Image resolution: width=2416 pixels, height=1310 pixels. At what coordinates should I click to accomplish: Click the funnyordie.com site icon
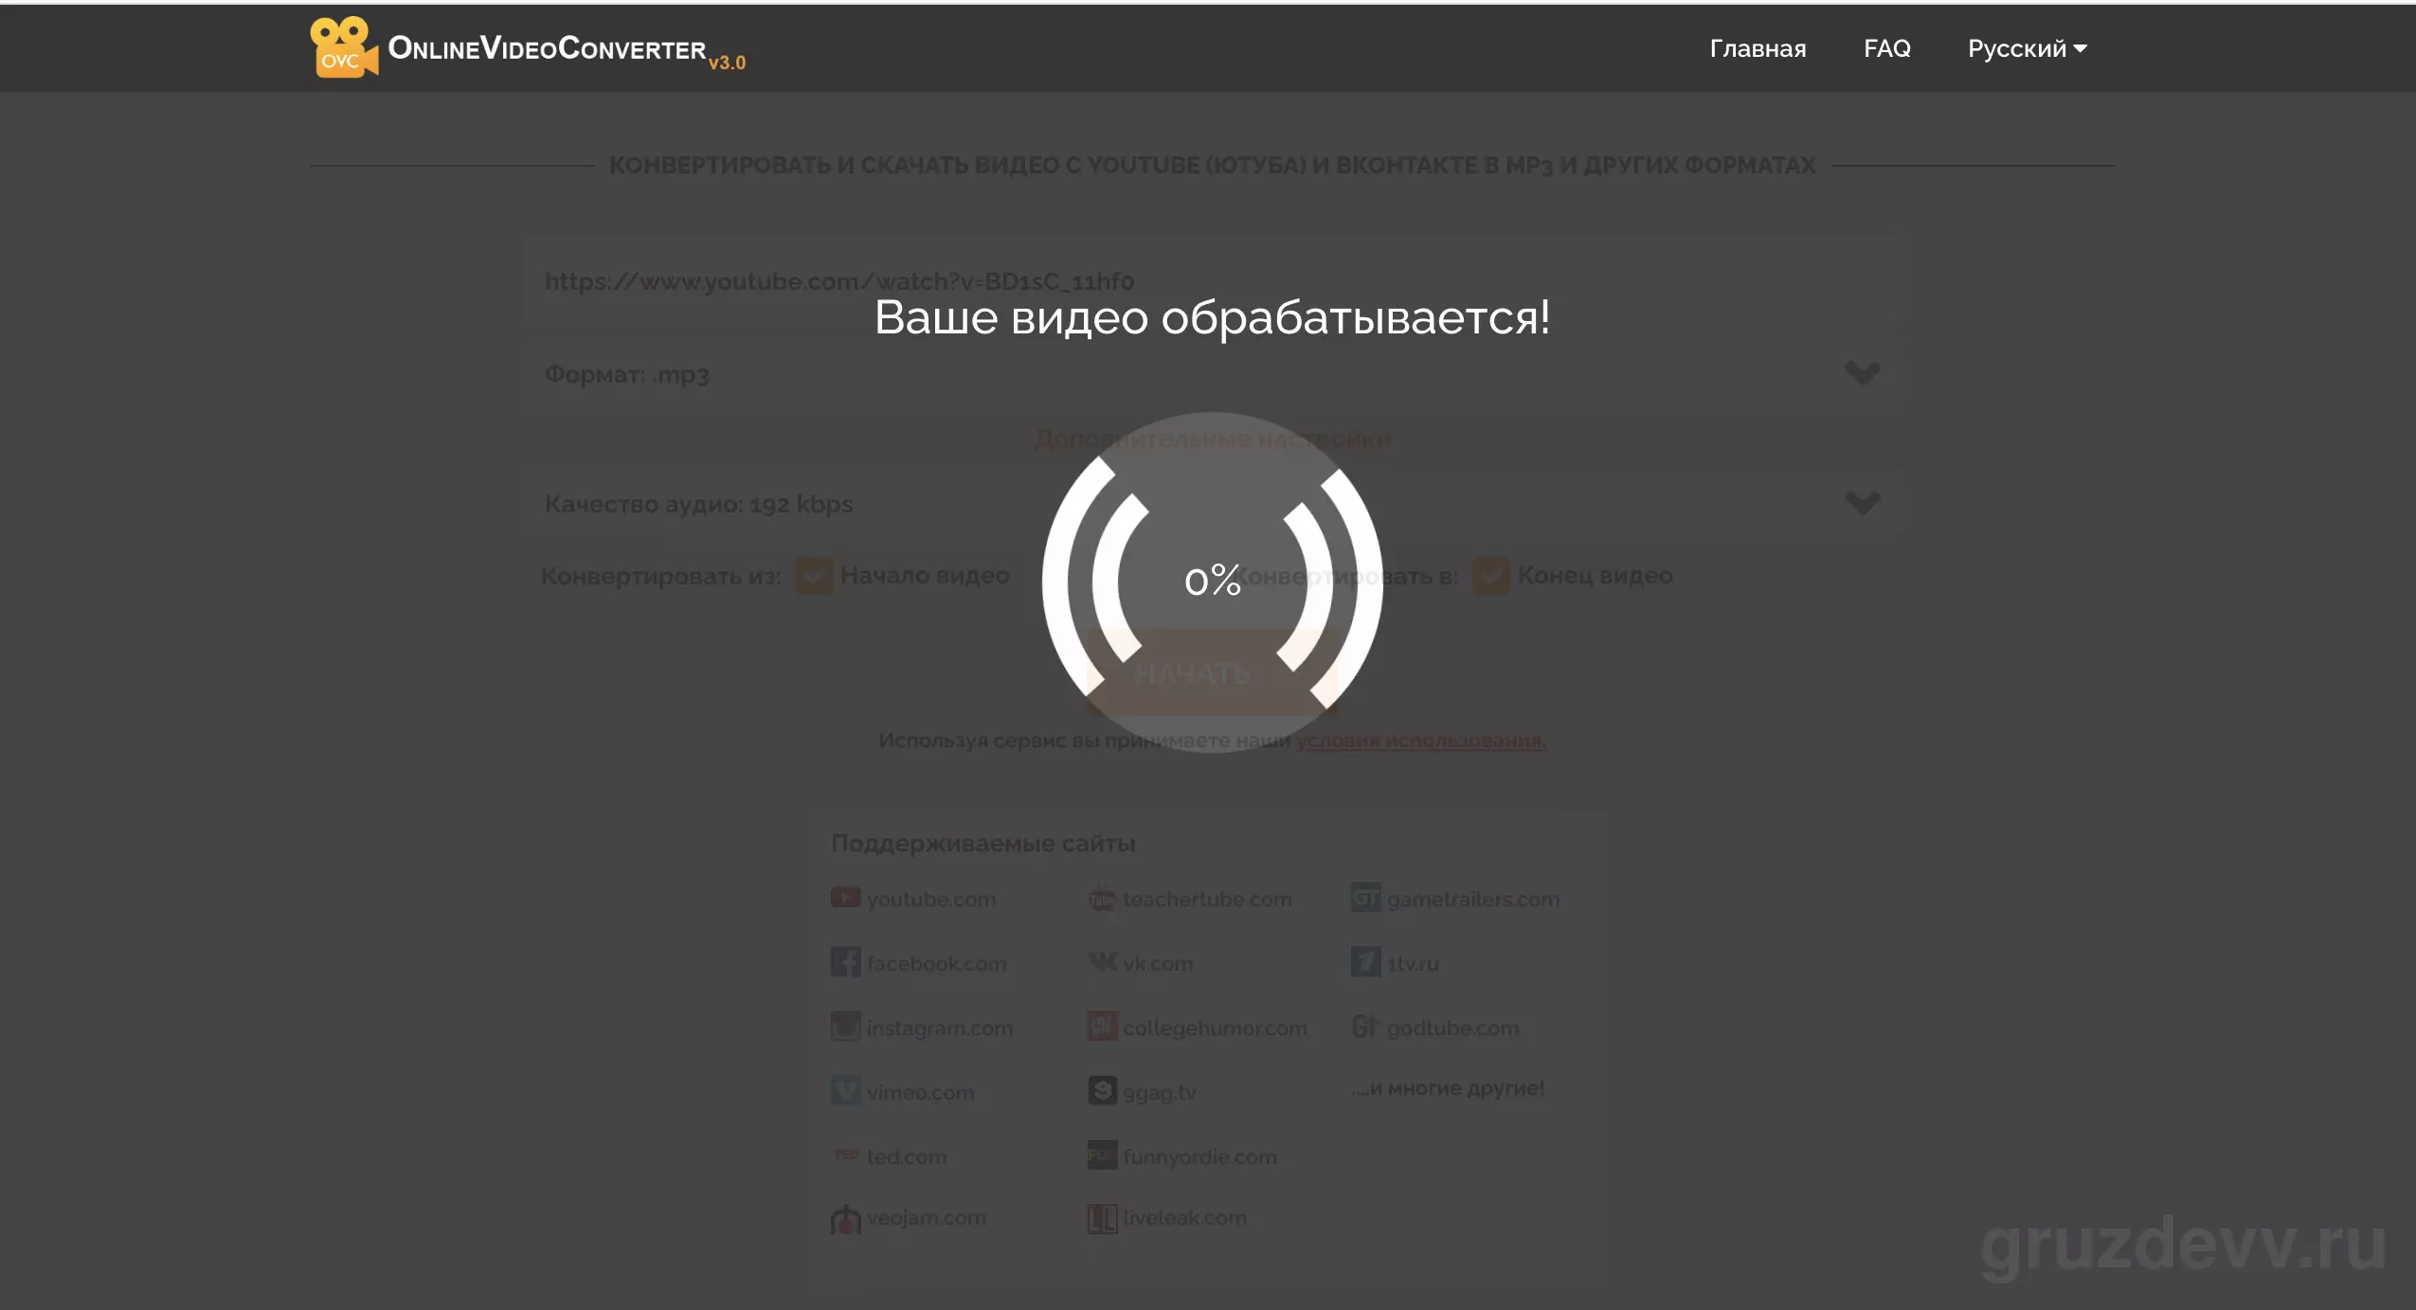click(x=1102, y=1155)
